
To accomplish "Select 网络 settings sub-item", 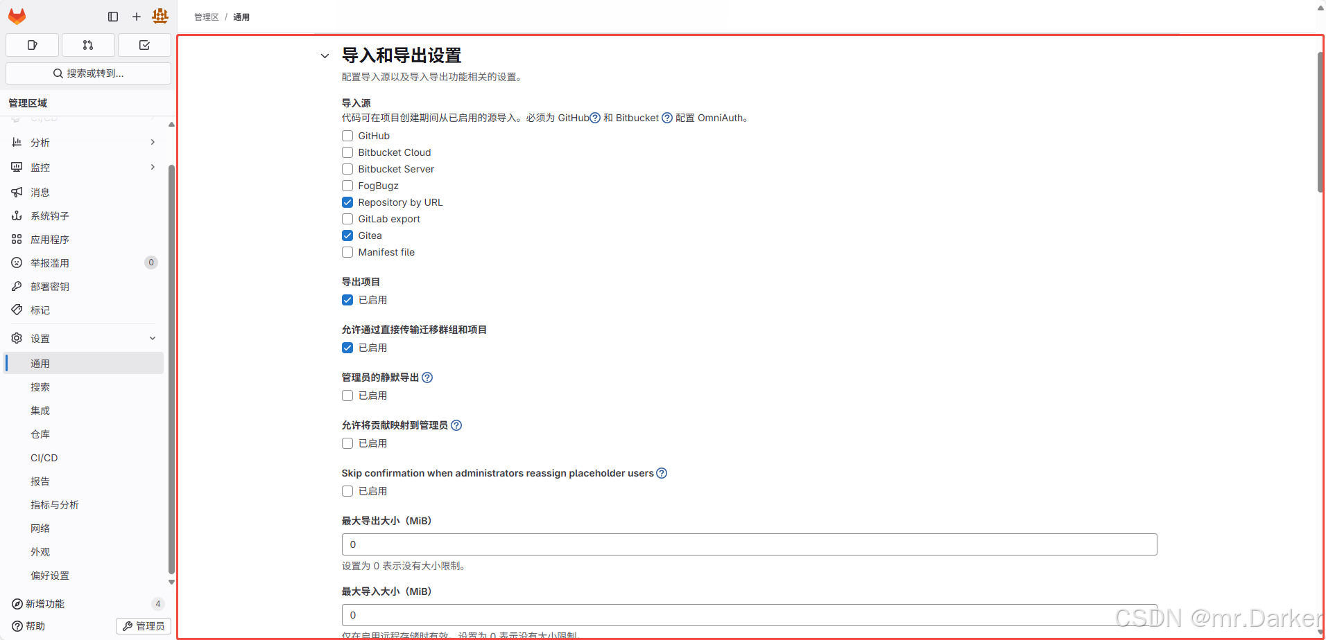I will [x=84, y=528].
